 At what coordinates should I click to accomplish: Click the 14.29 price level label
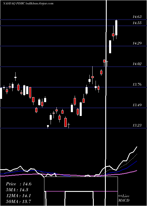[137, 43]
